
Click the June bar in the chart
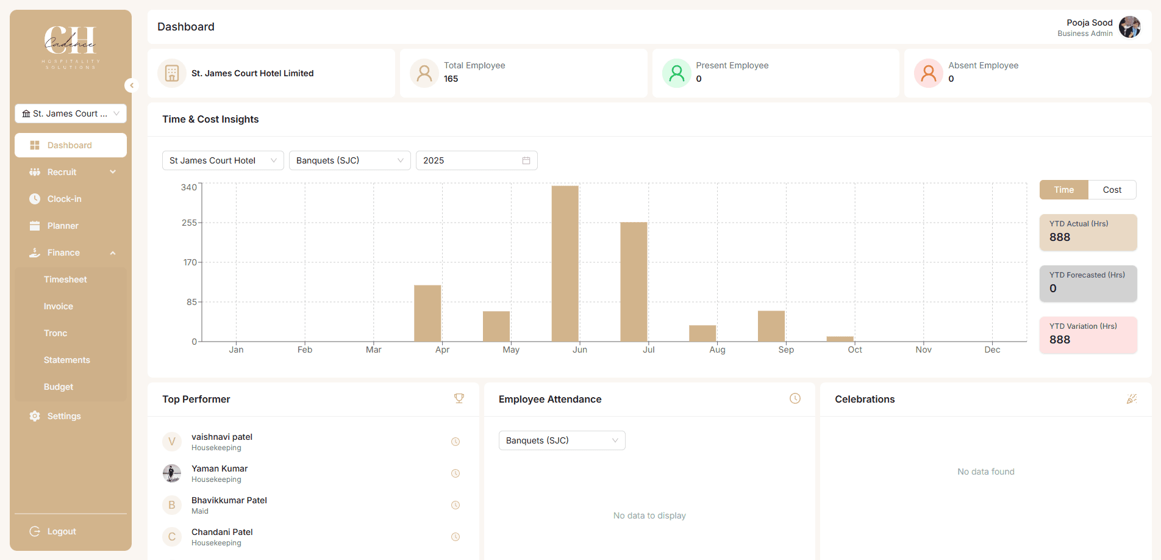click(x=565, y=264)
